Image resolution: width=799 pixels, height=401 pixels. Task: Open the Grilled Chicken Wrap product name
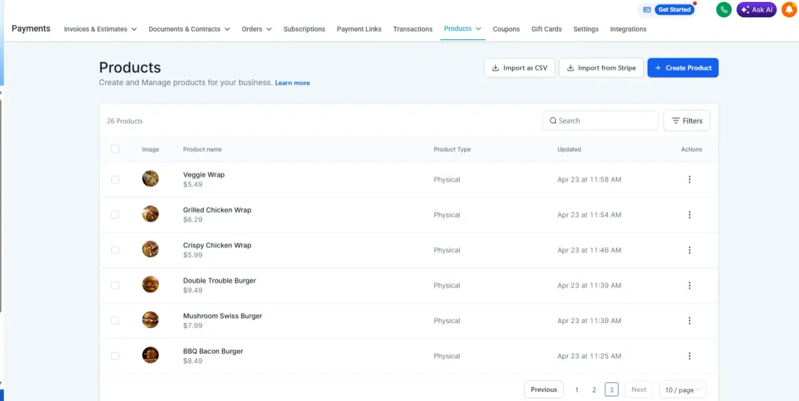pyautogui.click(x=217, y=210)
